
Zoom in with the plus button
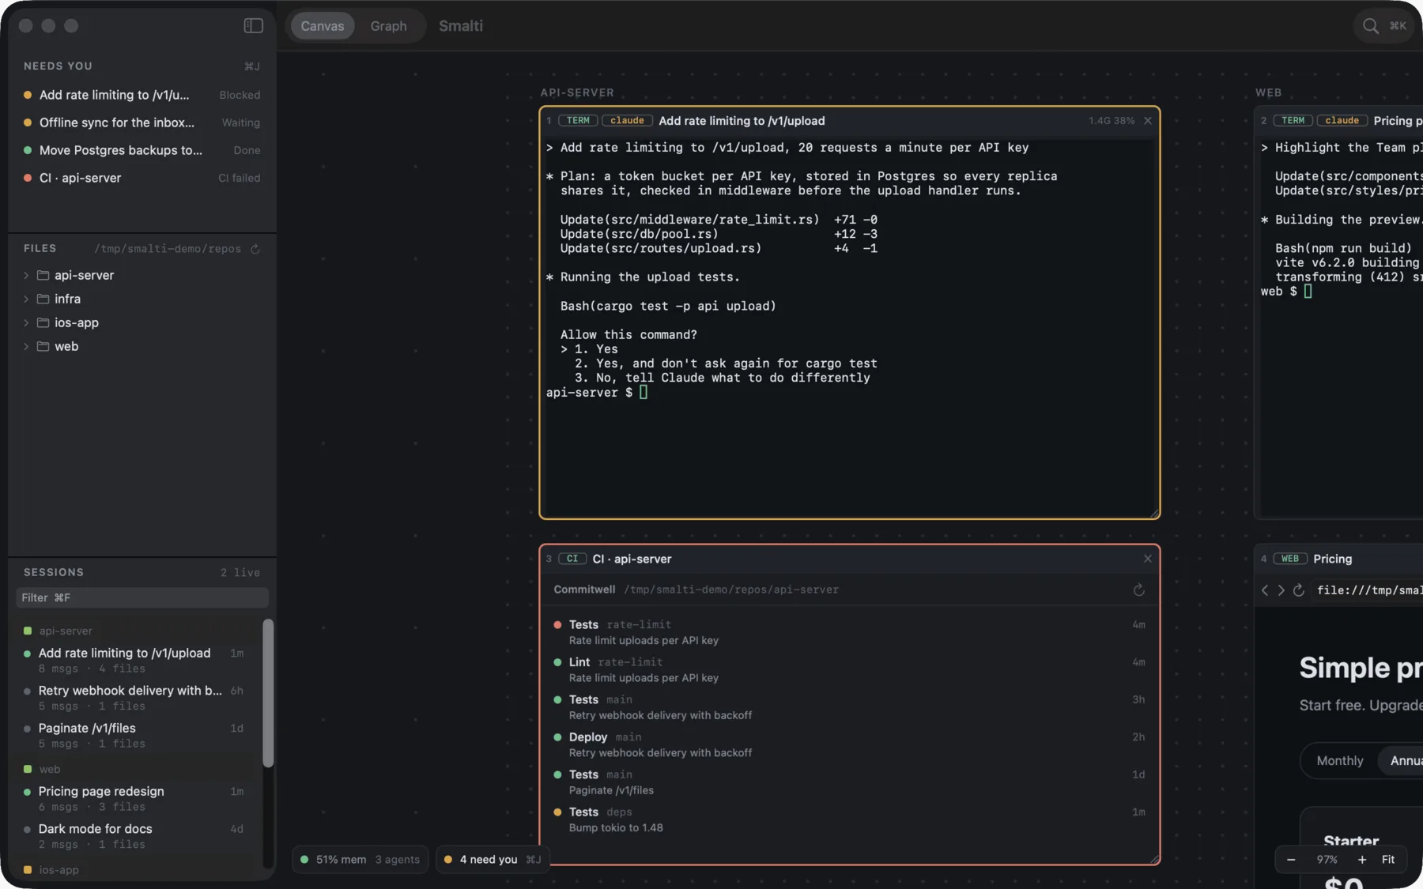[1361, 860]
